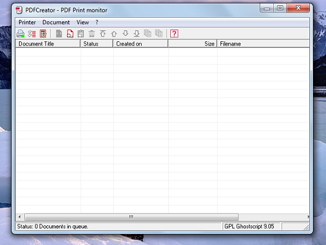This screenshot has width=326, height=245.
Task: Move document to top arrow icon
Action: click(103, 34)
